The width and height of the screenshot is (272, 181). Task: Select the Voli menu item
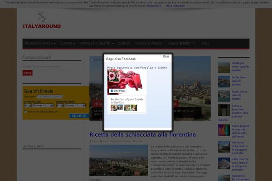coord(205,43)
